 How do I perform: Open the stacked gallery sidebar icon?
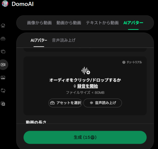coord(3,52)
